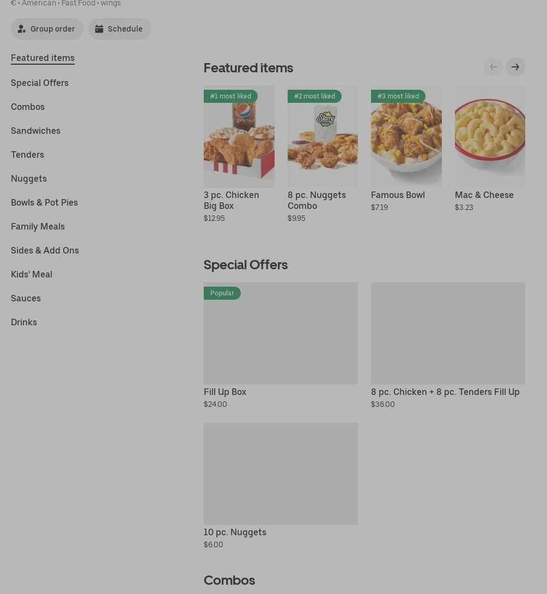Go to the Drinks section
This screenshot has height=594, width=547.
pyautogui.click(x=24, y=322)
